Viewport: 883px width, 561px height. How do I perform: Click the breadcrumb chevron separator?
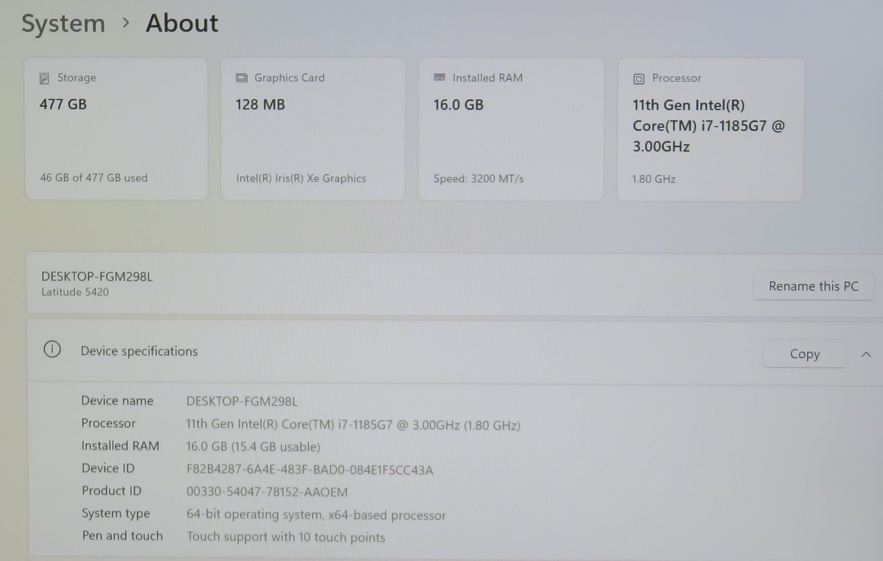126,23
